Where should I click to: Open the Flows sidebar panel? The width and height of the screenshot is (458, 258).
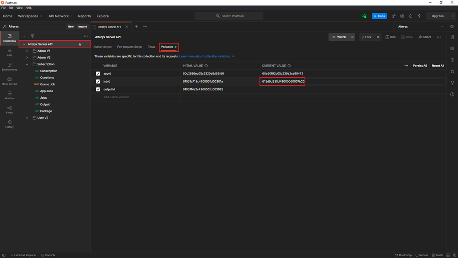[x=9, y=110]
